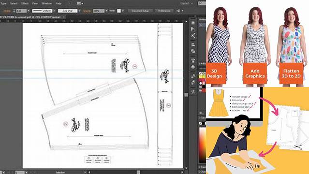Pick a color from the Color panel spectrum
This screenshot has width=309, height=174.
203,145
